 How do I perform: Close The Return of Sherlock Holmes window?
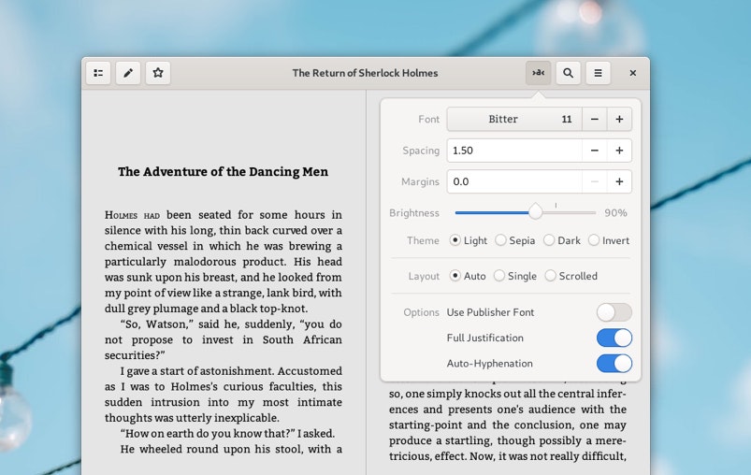pyautogui.click(x=633, y=73)
